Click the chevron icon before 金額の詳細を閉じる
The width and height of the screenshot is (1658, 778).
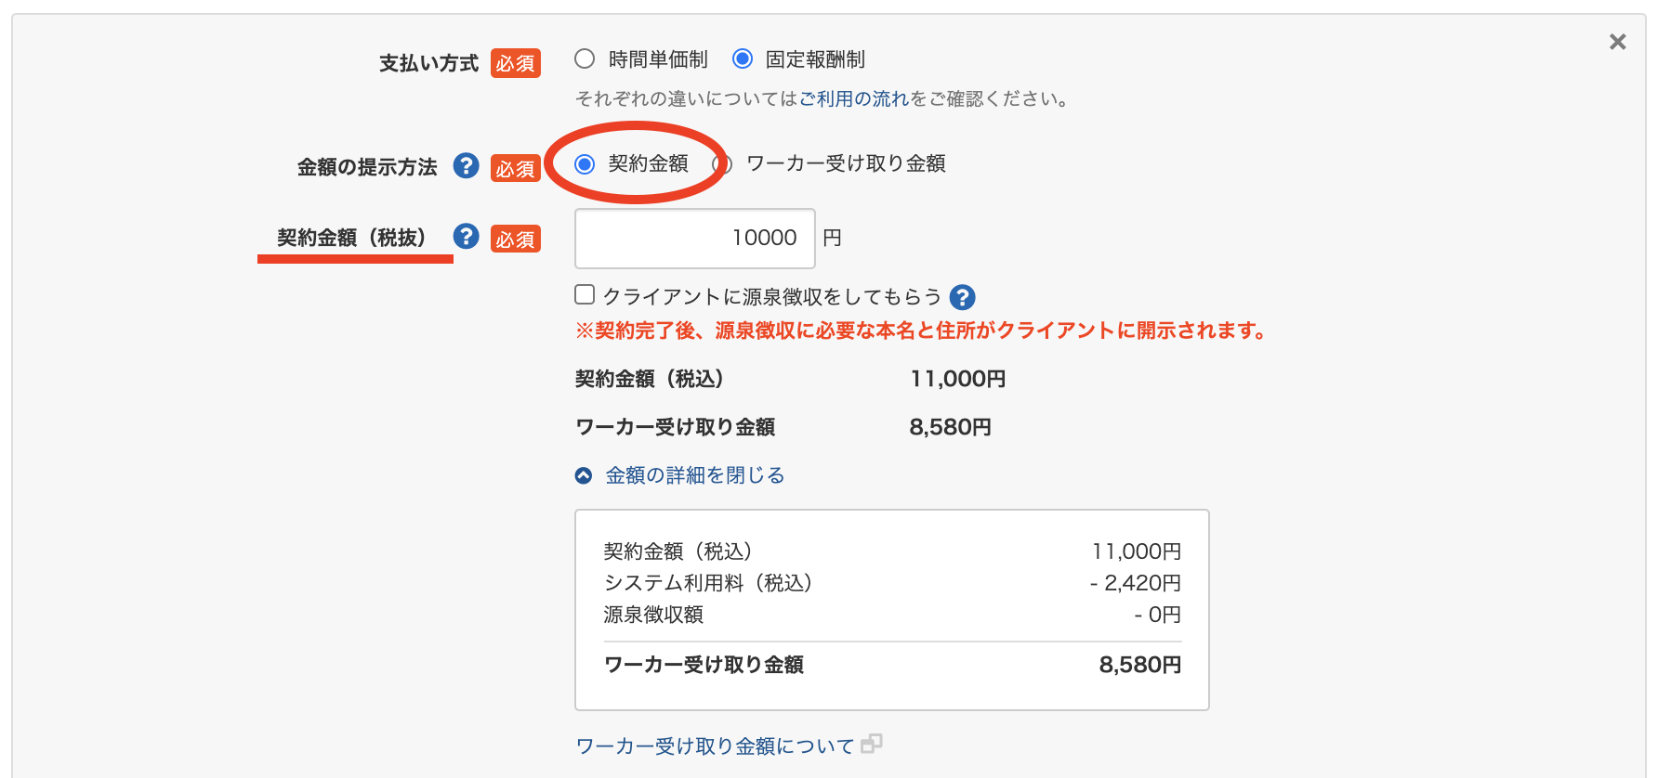point(584,476)
